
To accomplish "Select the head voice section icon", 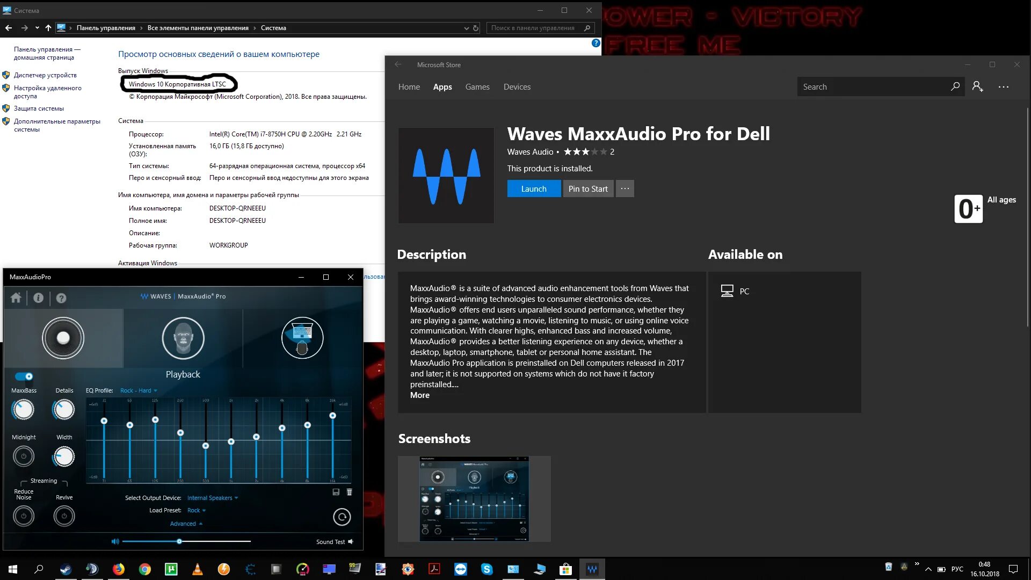I will click(x=183, y=338).
